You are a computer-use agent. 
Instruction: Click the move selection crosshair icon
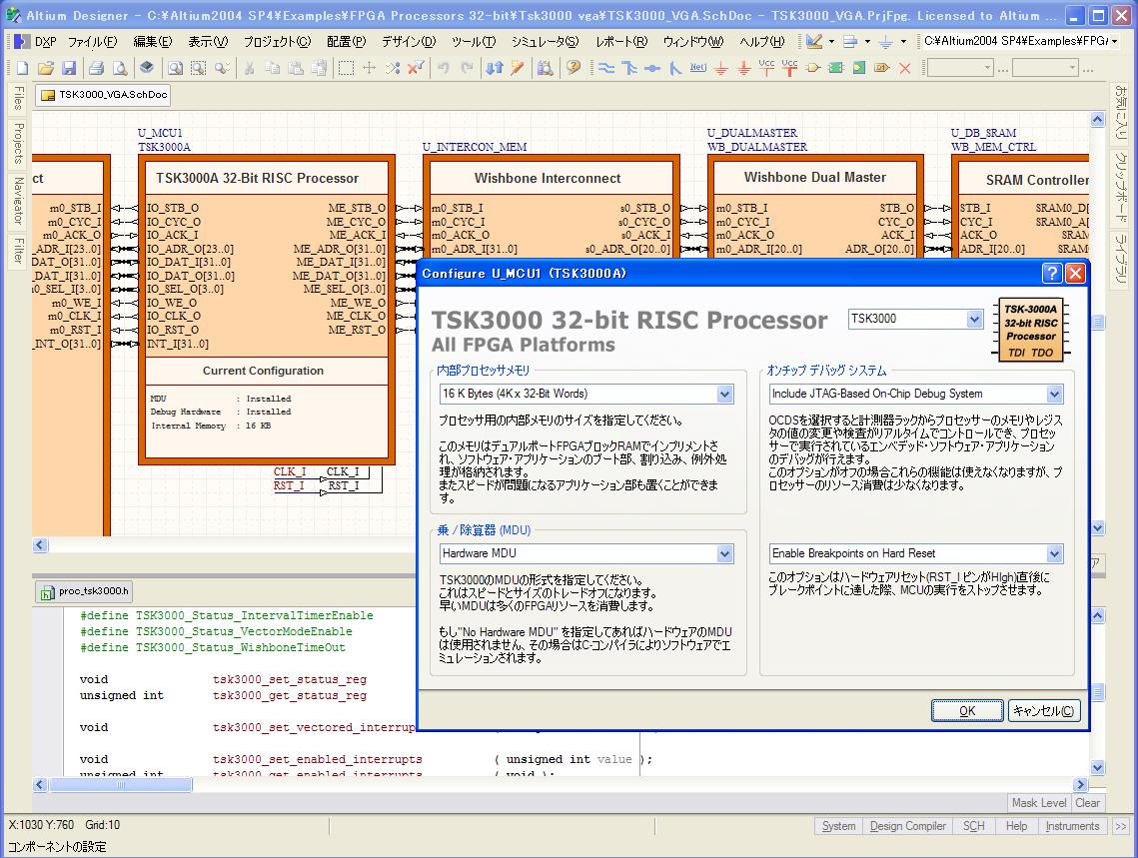369,68
